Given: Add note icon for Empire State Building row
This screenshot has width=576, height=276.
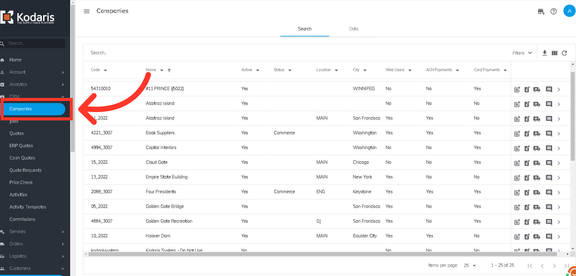Looking at the screenshot, I should [517, 177].
